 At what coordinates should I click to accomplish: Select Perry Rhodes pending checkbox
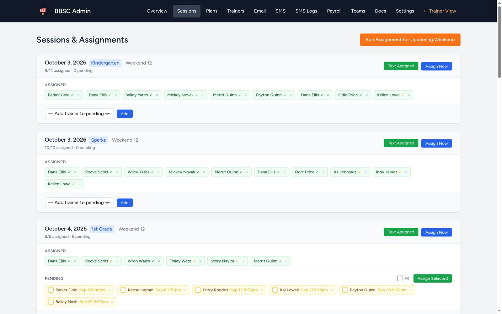(x=198, y=290)
